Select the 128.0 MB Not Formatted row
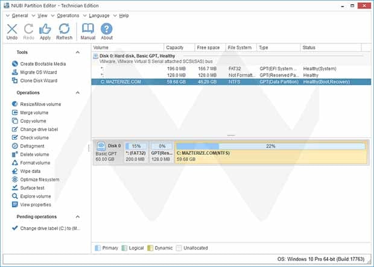374x267 pixels. pos(231,75)
